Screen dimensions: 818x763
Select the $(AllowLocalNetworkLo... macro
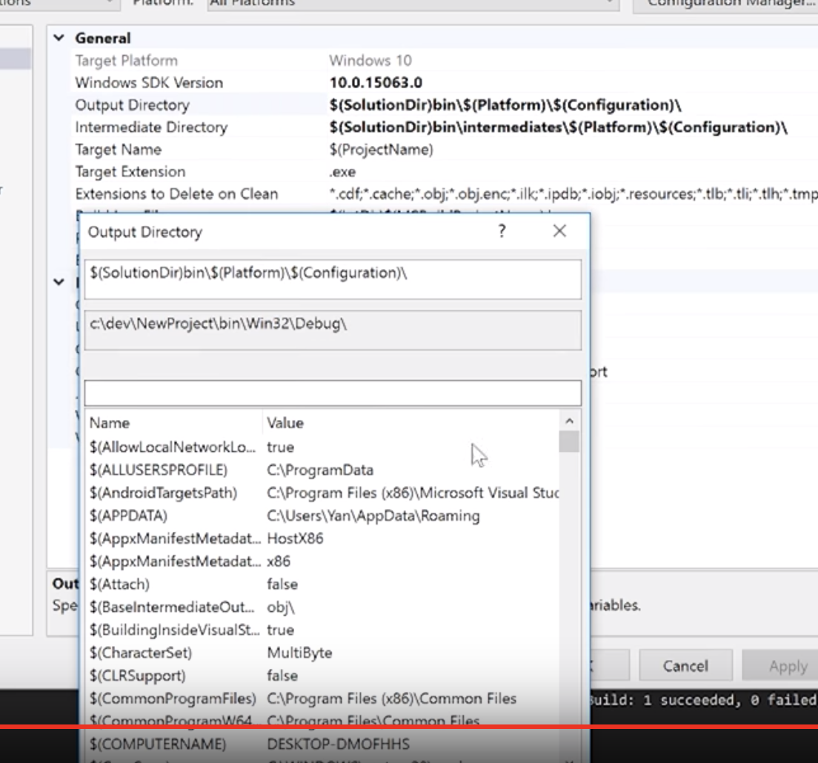click(x=173, y=447)
